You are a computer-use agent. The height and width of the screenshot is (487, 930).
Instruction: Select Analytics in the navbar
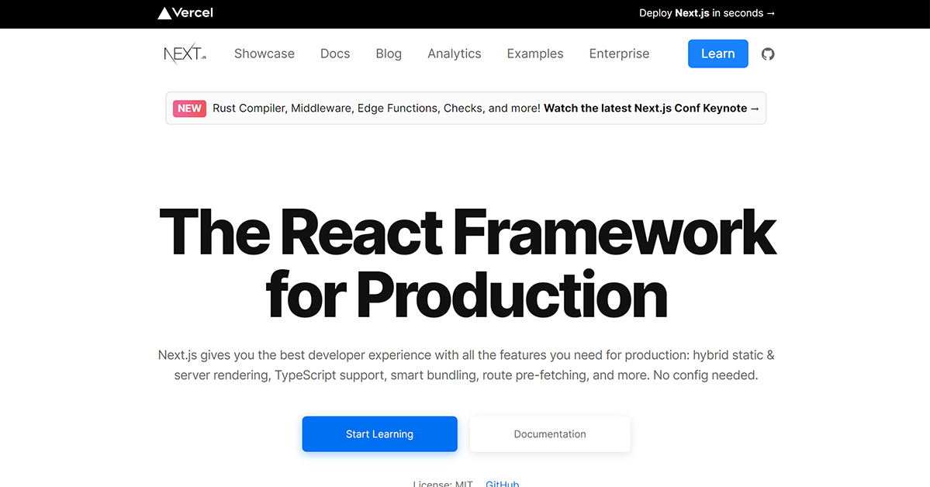pos(455,54)
